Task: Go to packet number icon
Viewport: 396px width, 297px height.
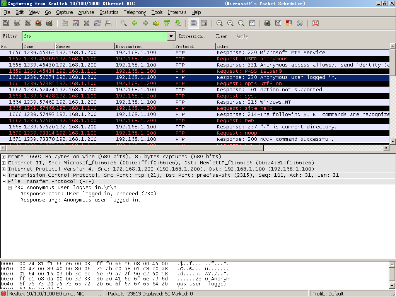Action: click(156, 23)
